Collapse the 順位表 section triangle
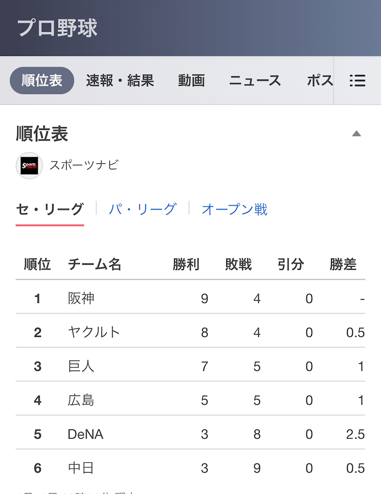The image size is (381, 494). point(357,133)
